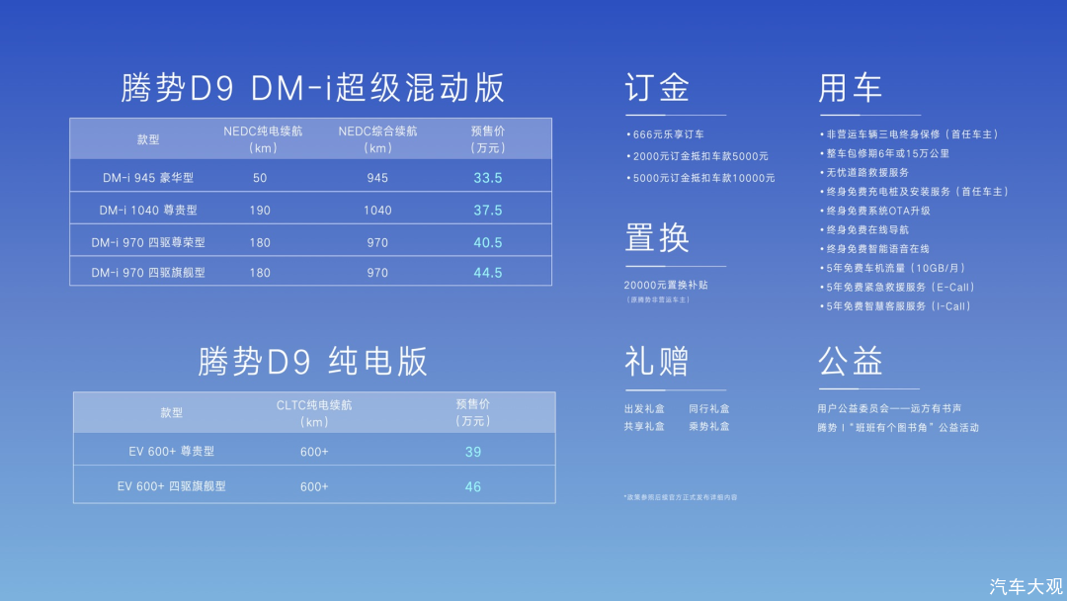Click 970 range in 四驱旗舰型 row
The image size is (1067, 601).
[x=377, y=272]
